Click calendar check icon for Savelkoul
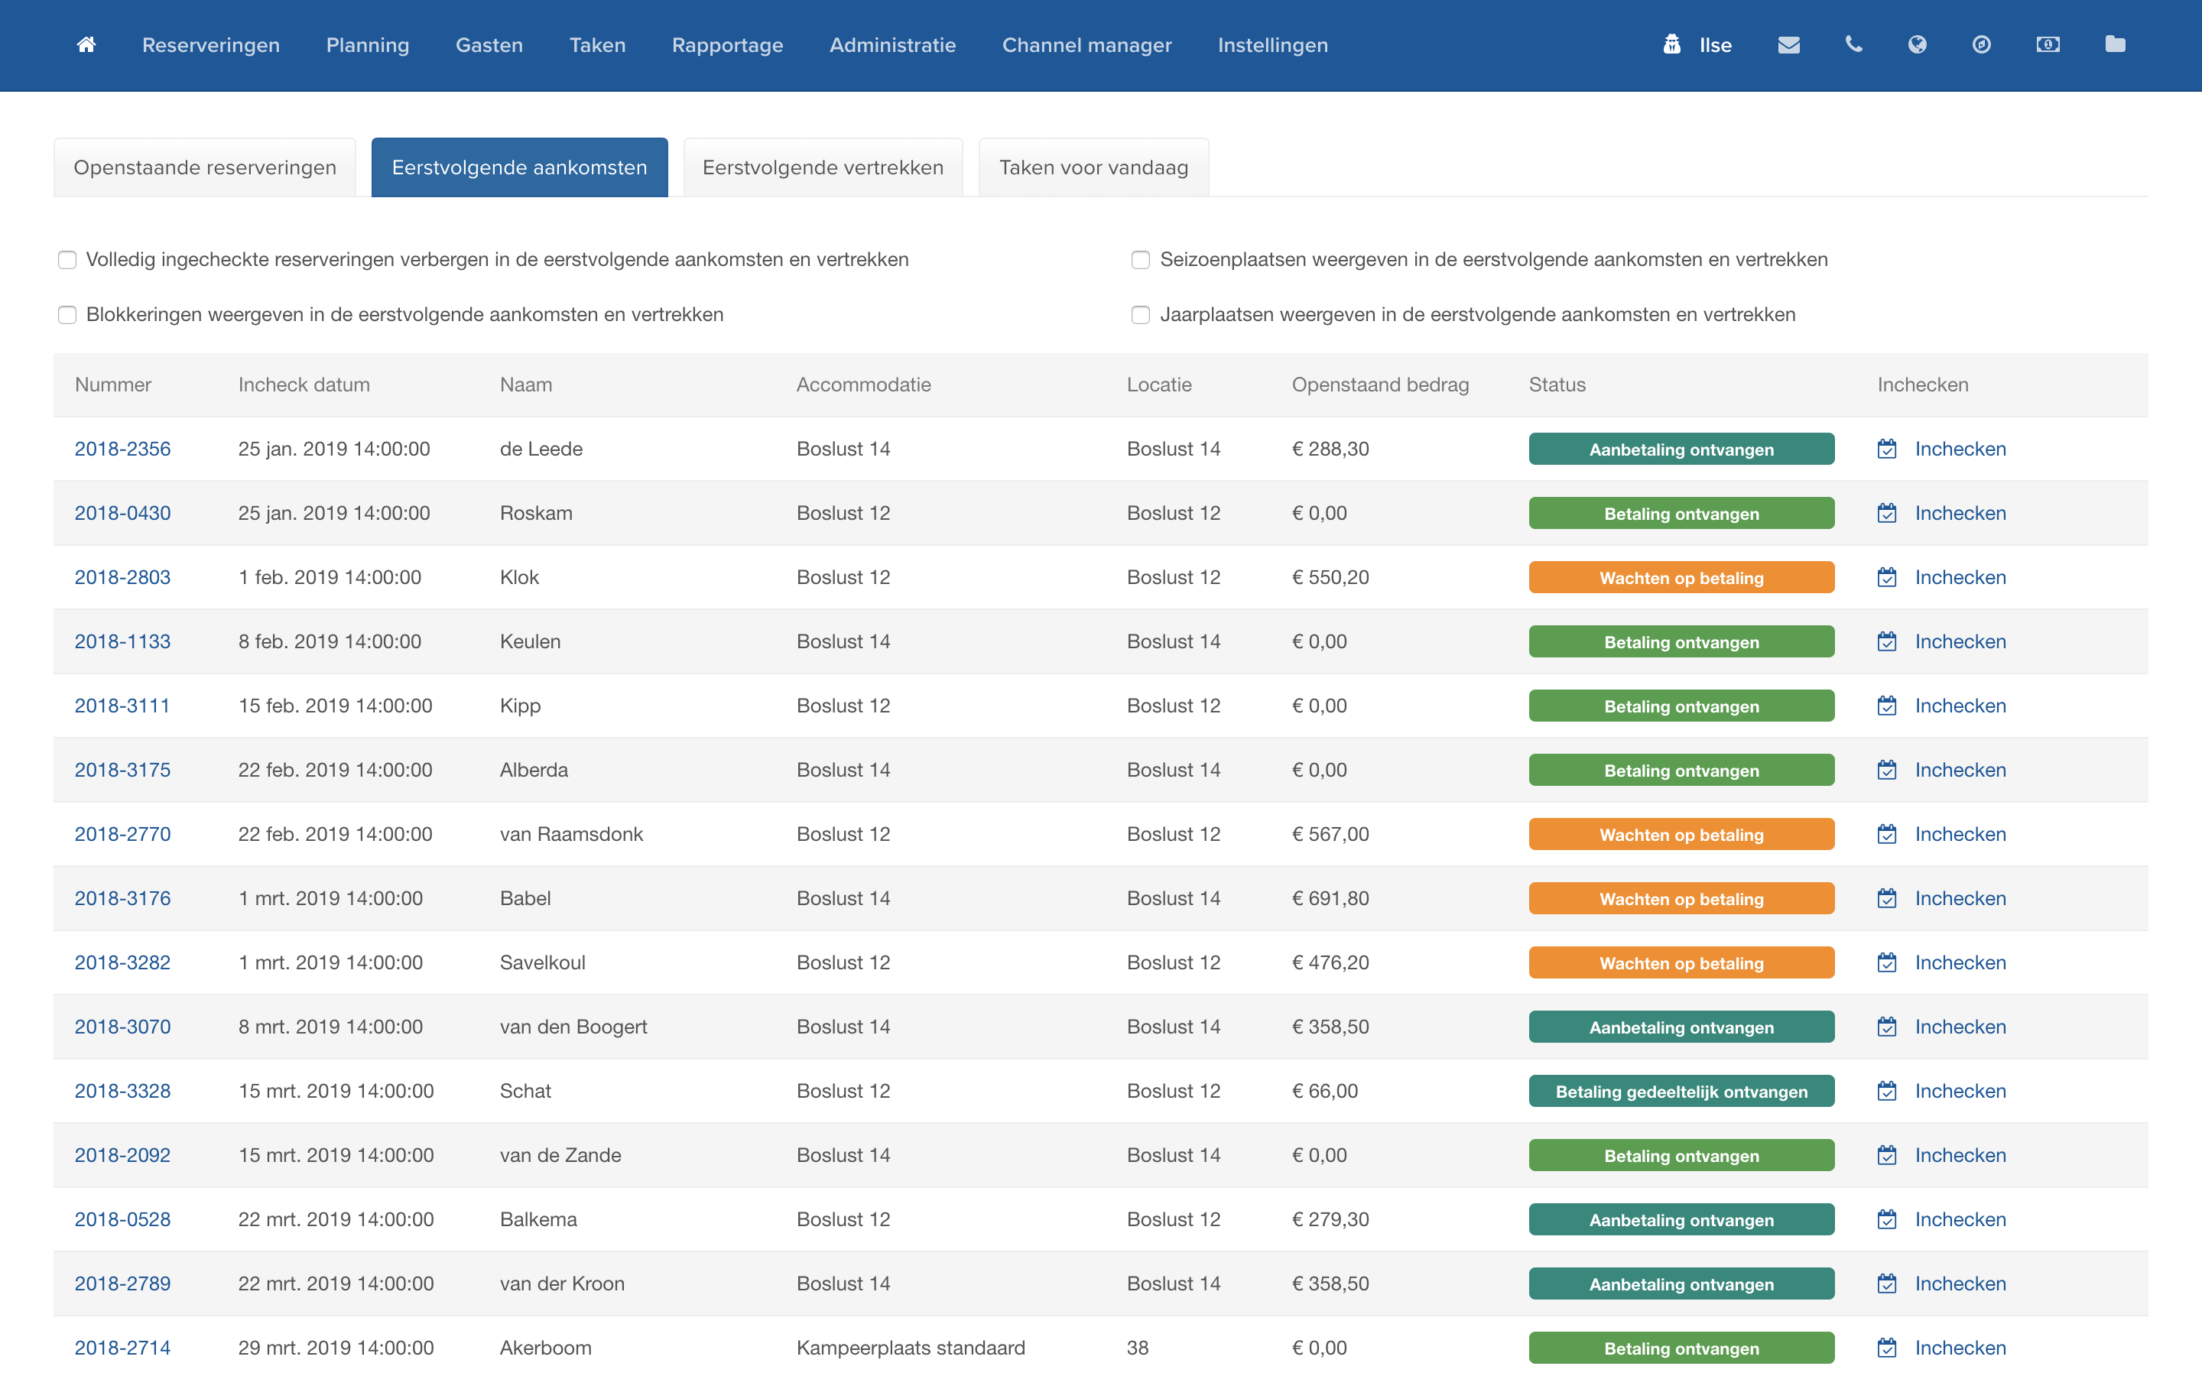This screenshot has height=1376, width=2202. (x=1887, y=963)
